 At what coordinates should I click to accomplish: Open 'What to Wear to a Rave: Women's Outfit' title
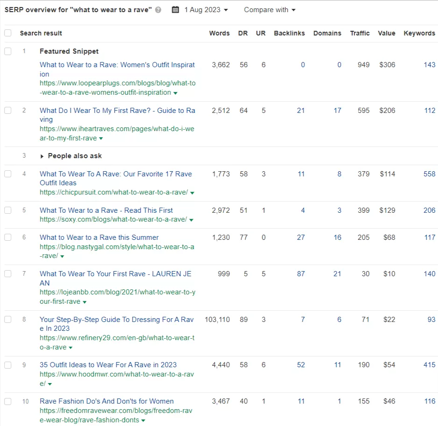coord(117,69)
